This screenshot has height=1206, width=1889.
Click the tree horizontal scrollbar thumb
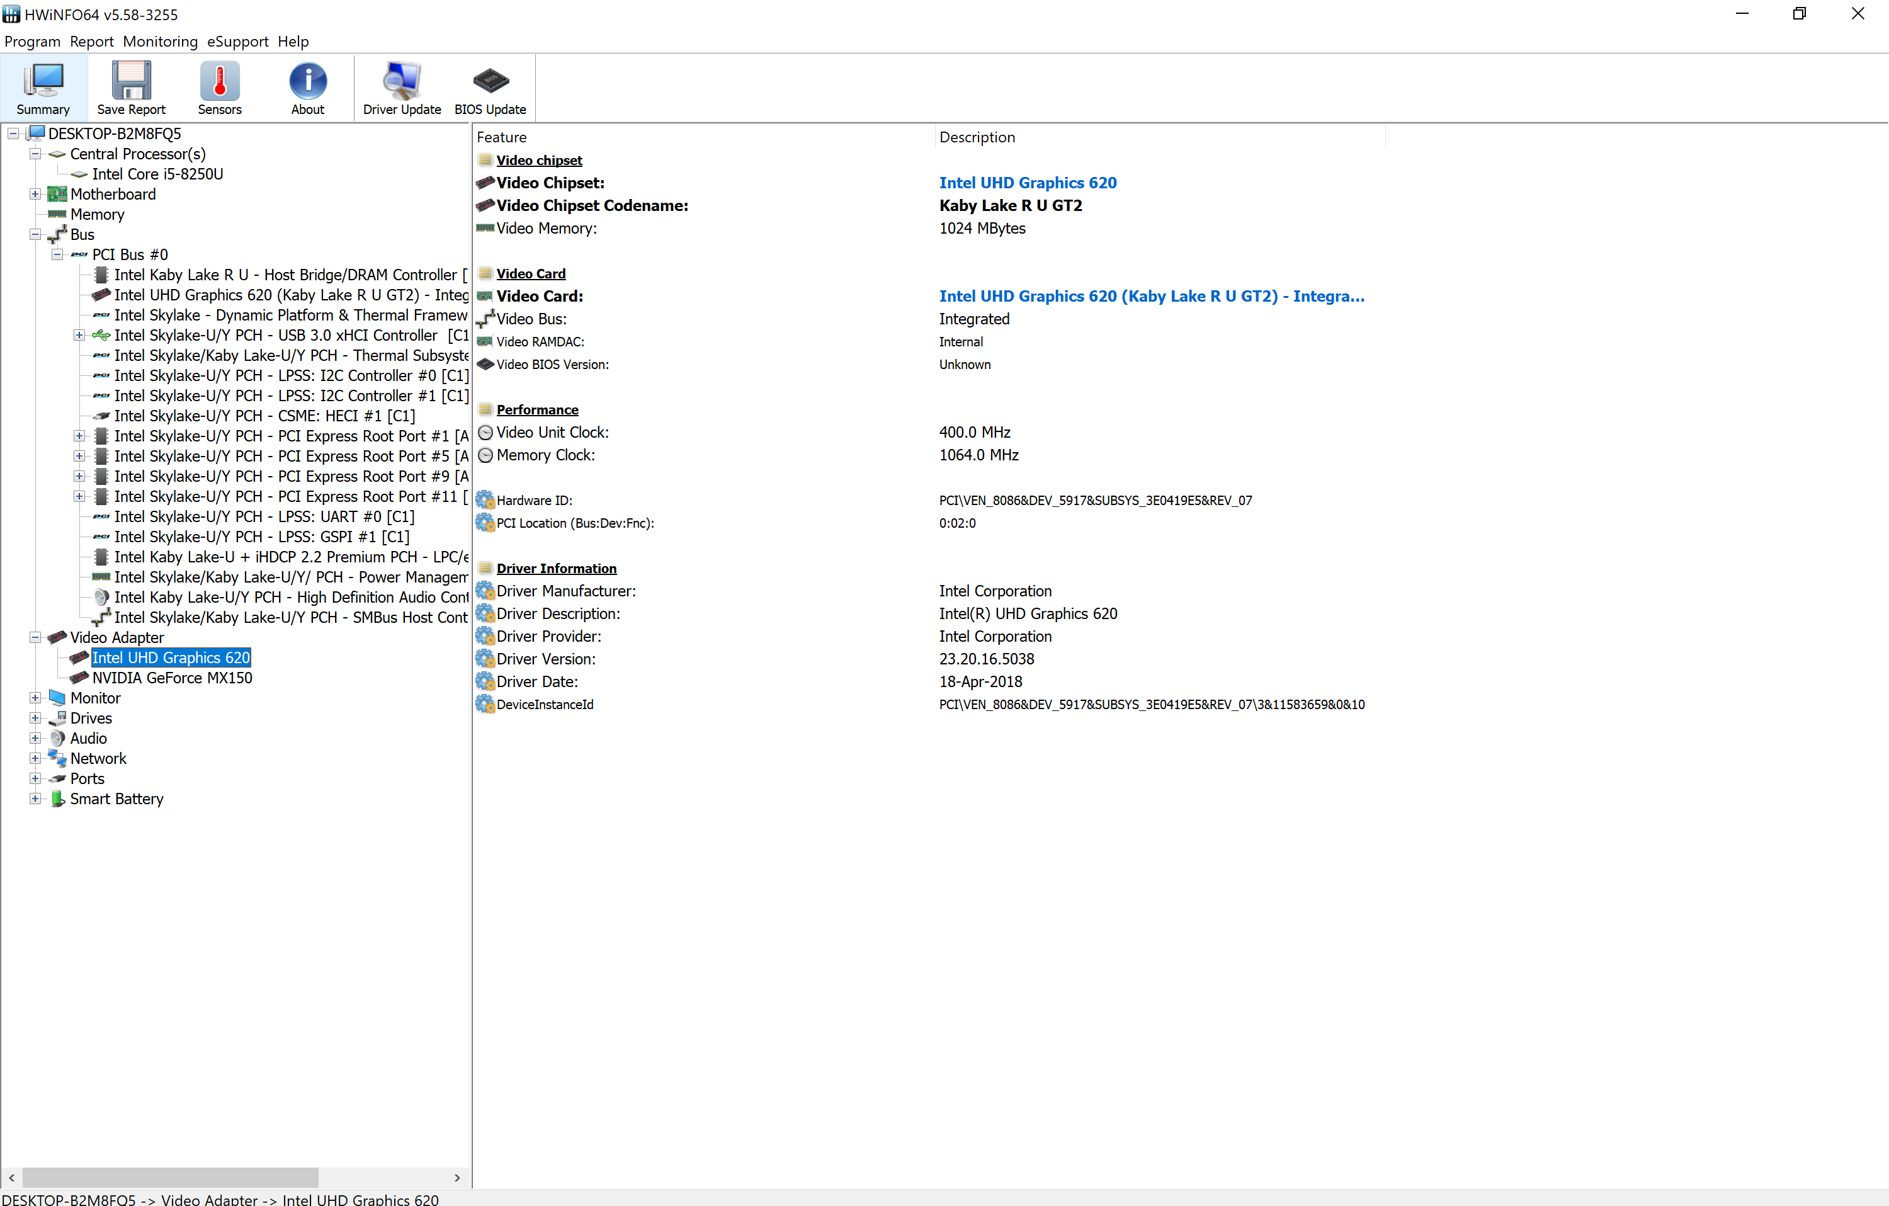170,1177
